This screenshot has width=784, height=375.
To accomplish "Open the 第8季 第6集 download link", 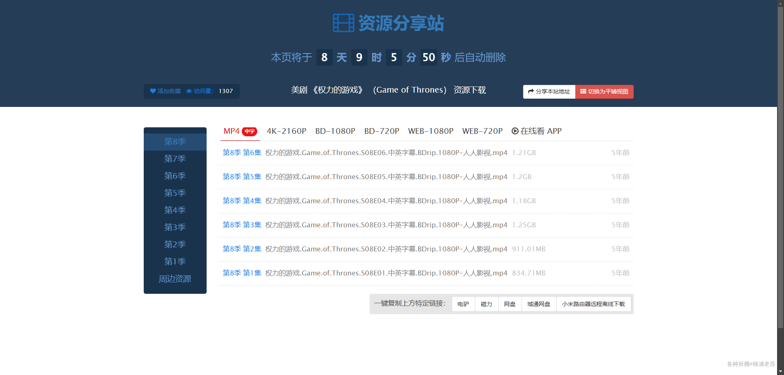I will [x=242, y=153].
